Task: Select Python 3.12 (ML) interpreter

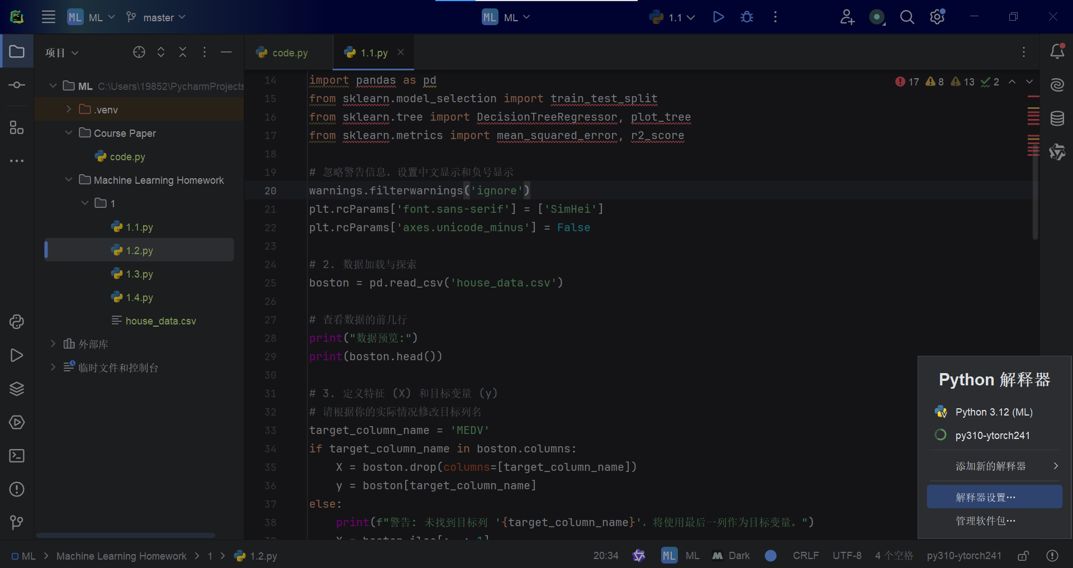Action: 994,412
